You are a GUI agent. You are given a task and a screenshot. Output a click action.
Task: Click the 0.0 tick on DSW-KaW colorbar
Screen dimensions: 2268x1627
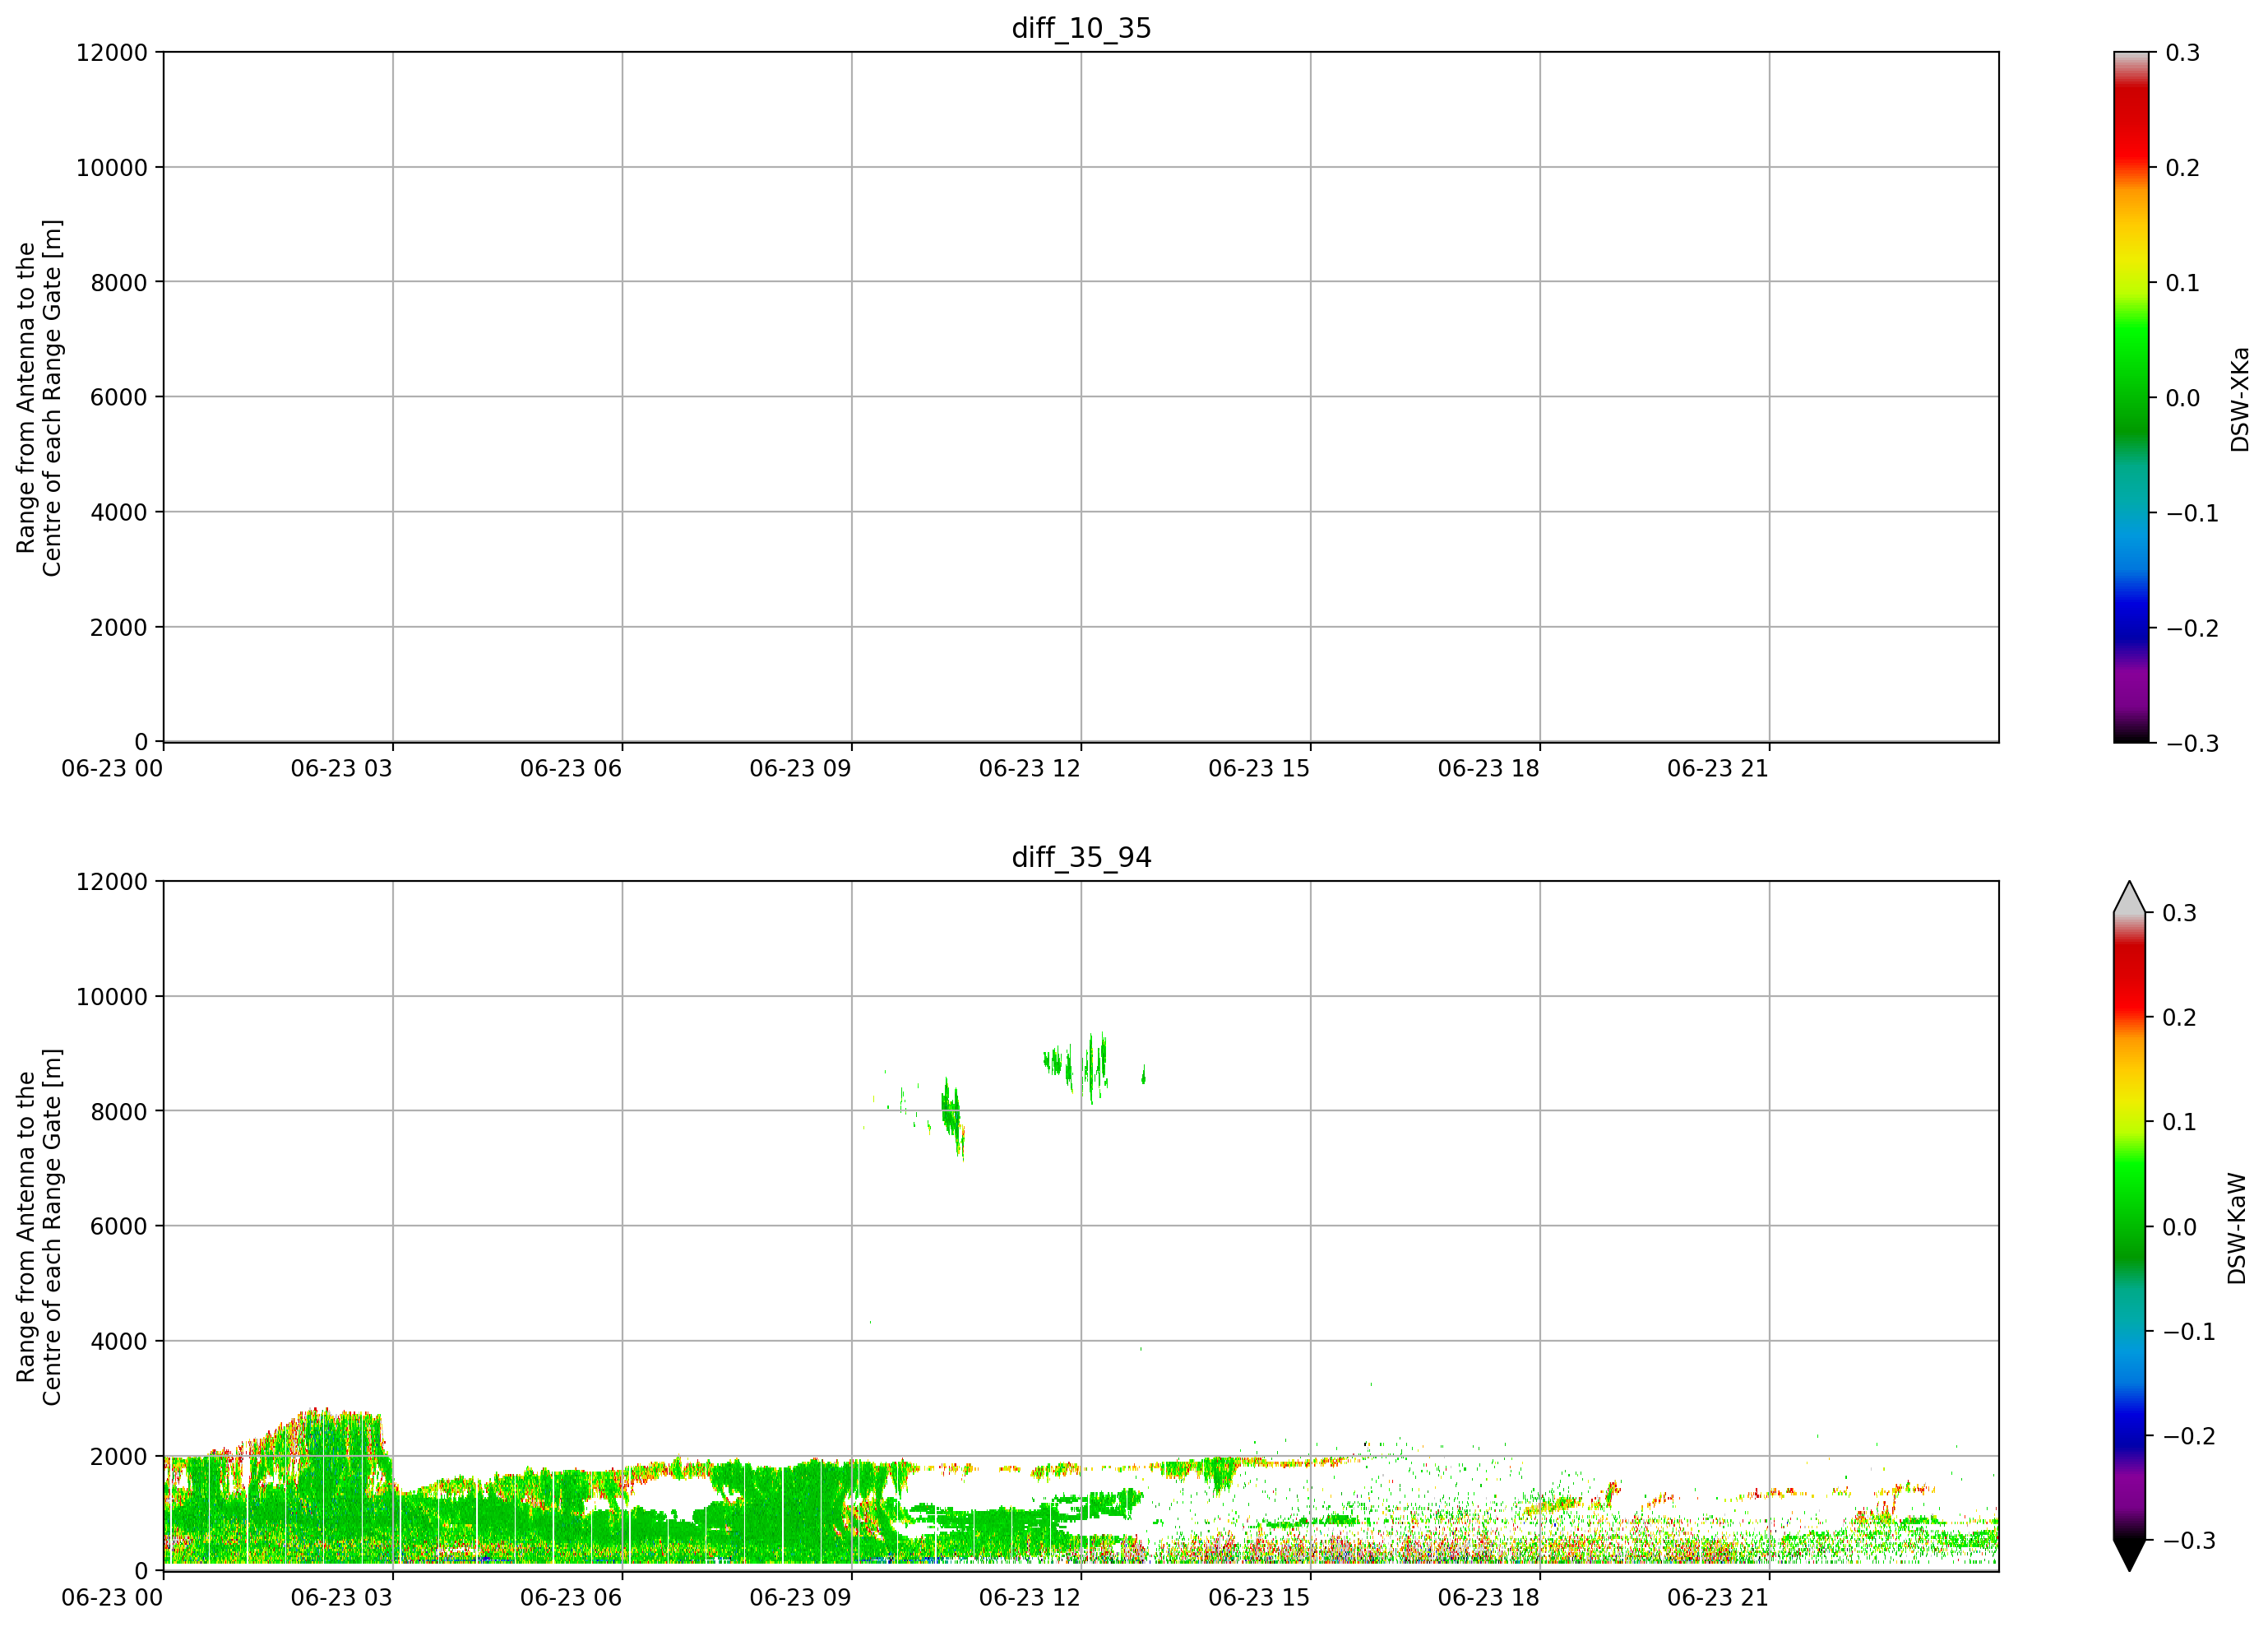coord(2180,1227)
